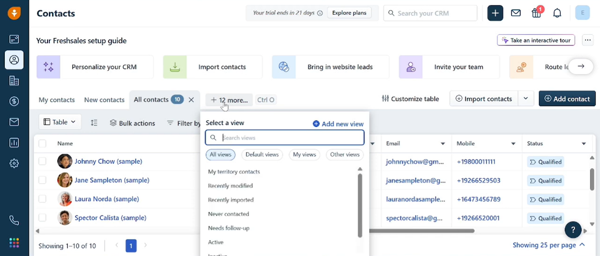600x256 pixels.
Task: Open the Settings gear icon in sidebar
Action: pos(14,163)
